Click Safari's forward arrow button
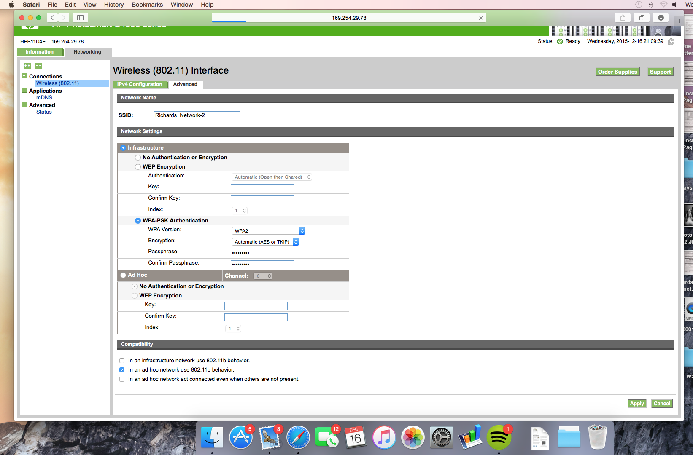Image resolution: width=693 pixels, height=455 pixels. click(64, 18)
